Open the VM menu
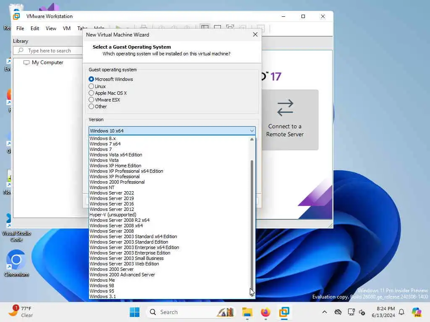The height and width of the screenshot is (322, 430). coord(67,29)
